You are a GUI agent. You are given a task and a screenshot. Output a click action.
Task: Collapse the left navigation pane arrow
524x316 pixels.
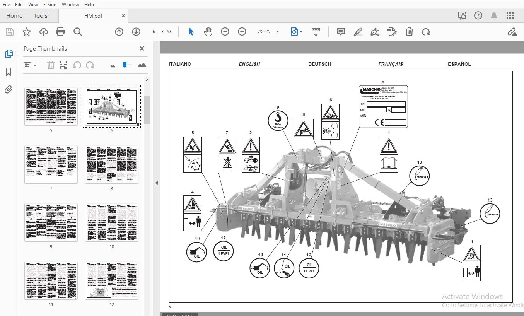157,183
